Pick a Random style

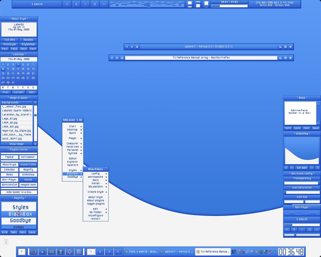[x=28, y=40]
